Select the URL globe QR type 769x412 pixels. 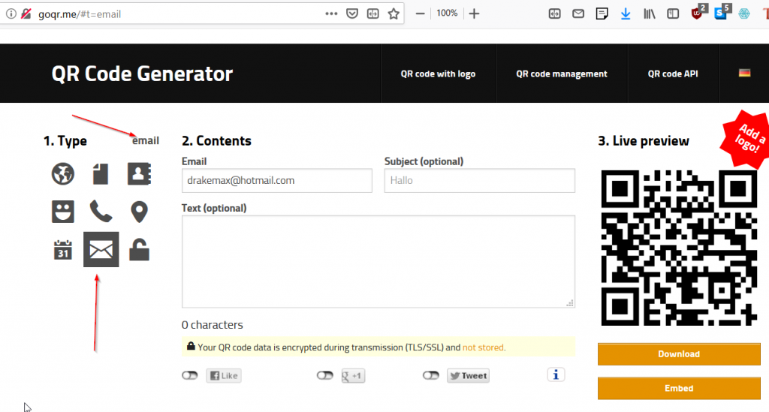[63, 174]
